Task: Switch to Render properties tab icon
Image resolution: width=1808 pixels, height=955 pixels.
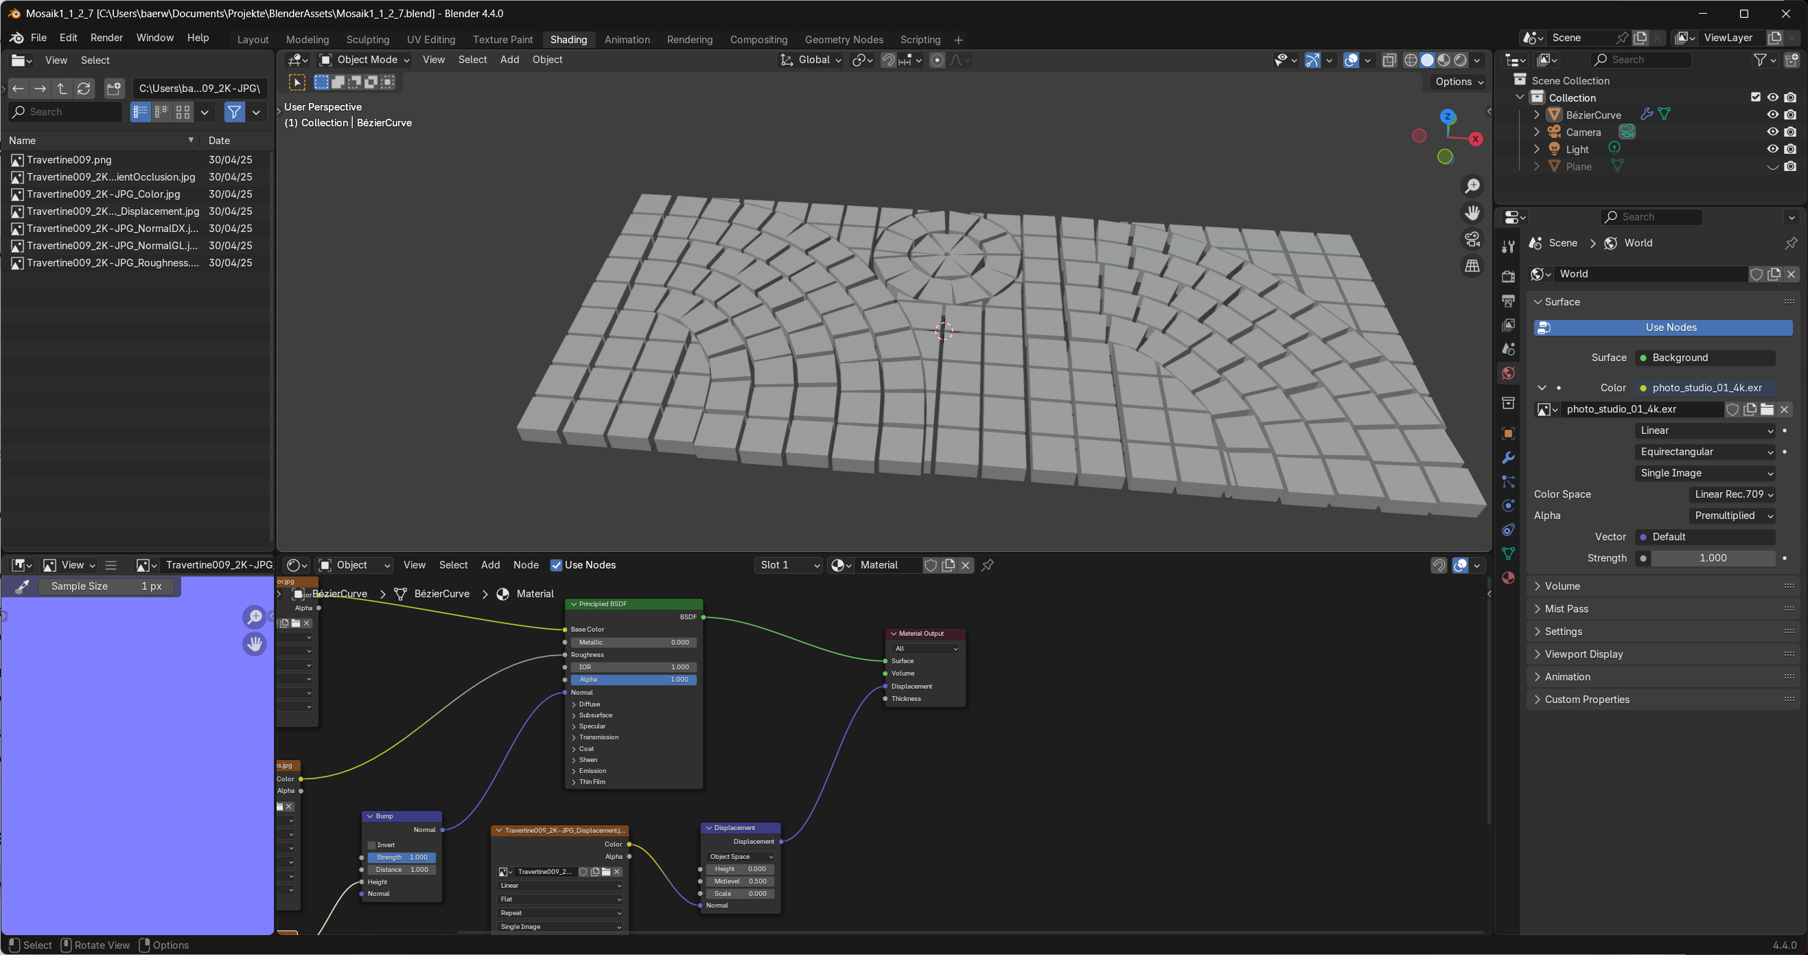Action: [x=1507, y=277]
